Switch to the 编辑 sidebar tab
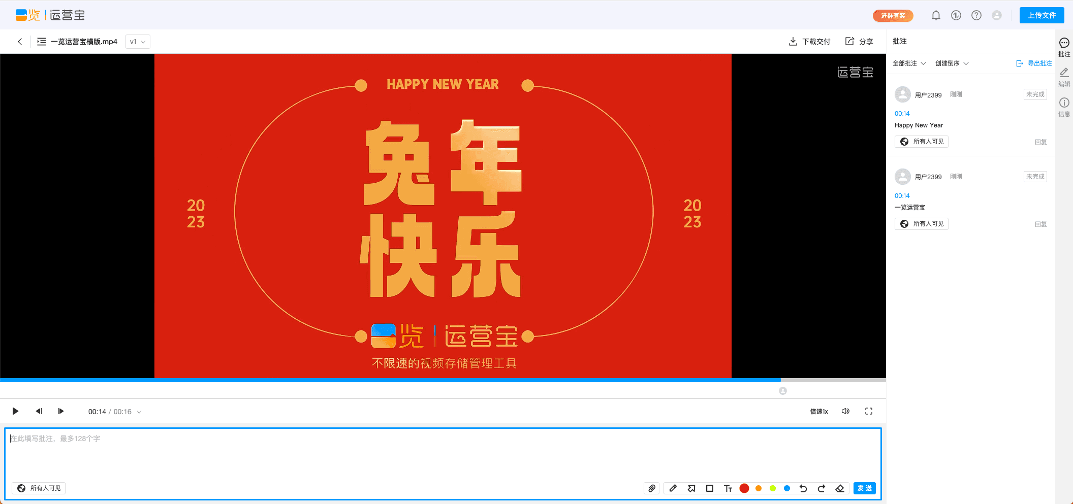1073x504 pixels. point(1064,76)
